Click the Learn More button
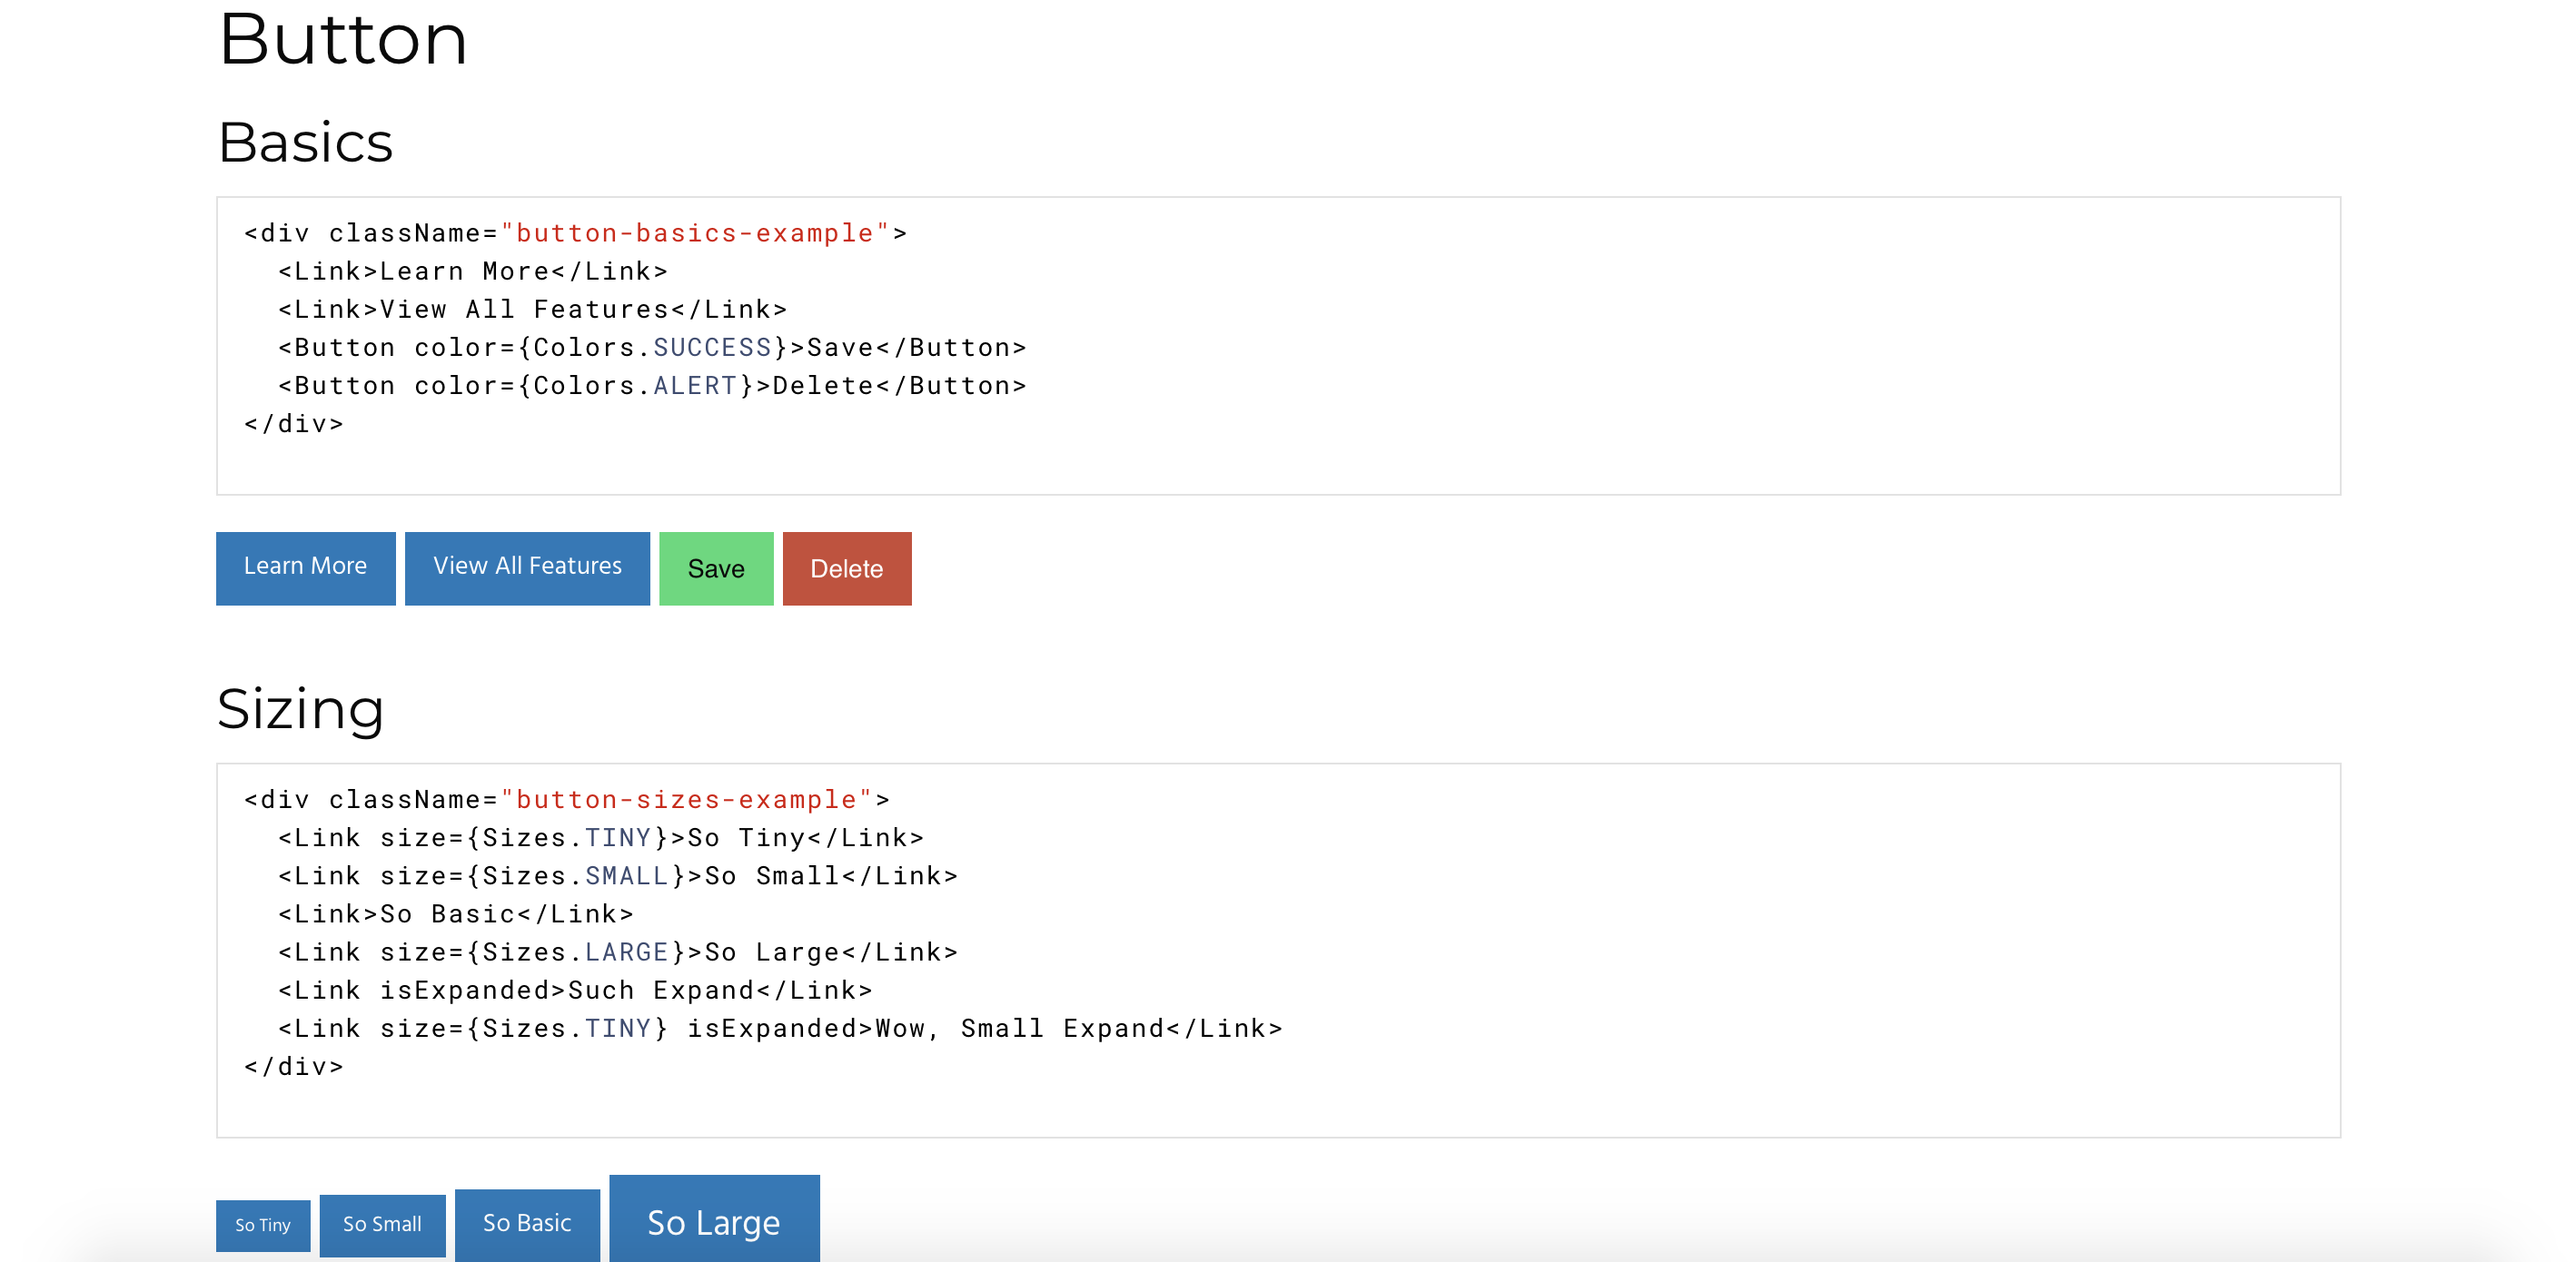The image size is (2576, 1262). (304, 567)
